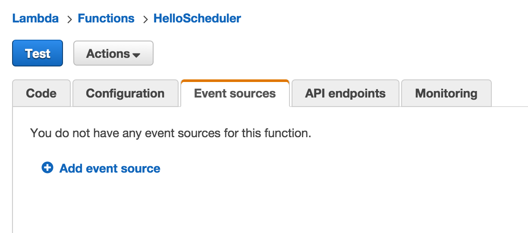Run a test of the HelloScheduler function
528x233 pixels.
38,53
